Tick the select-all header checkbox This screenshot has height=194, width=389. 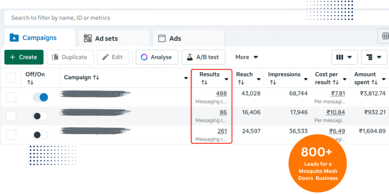tap(11, 78)
